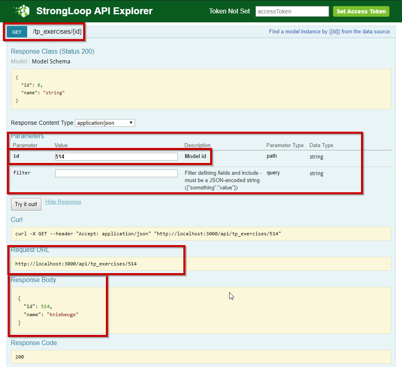The height and width of the screenshot is (367, 402).
Task: Click the Set Access Token button
Action: point(361,11)
